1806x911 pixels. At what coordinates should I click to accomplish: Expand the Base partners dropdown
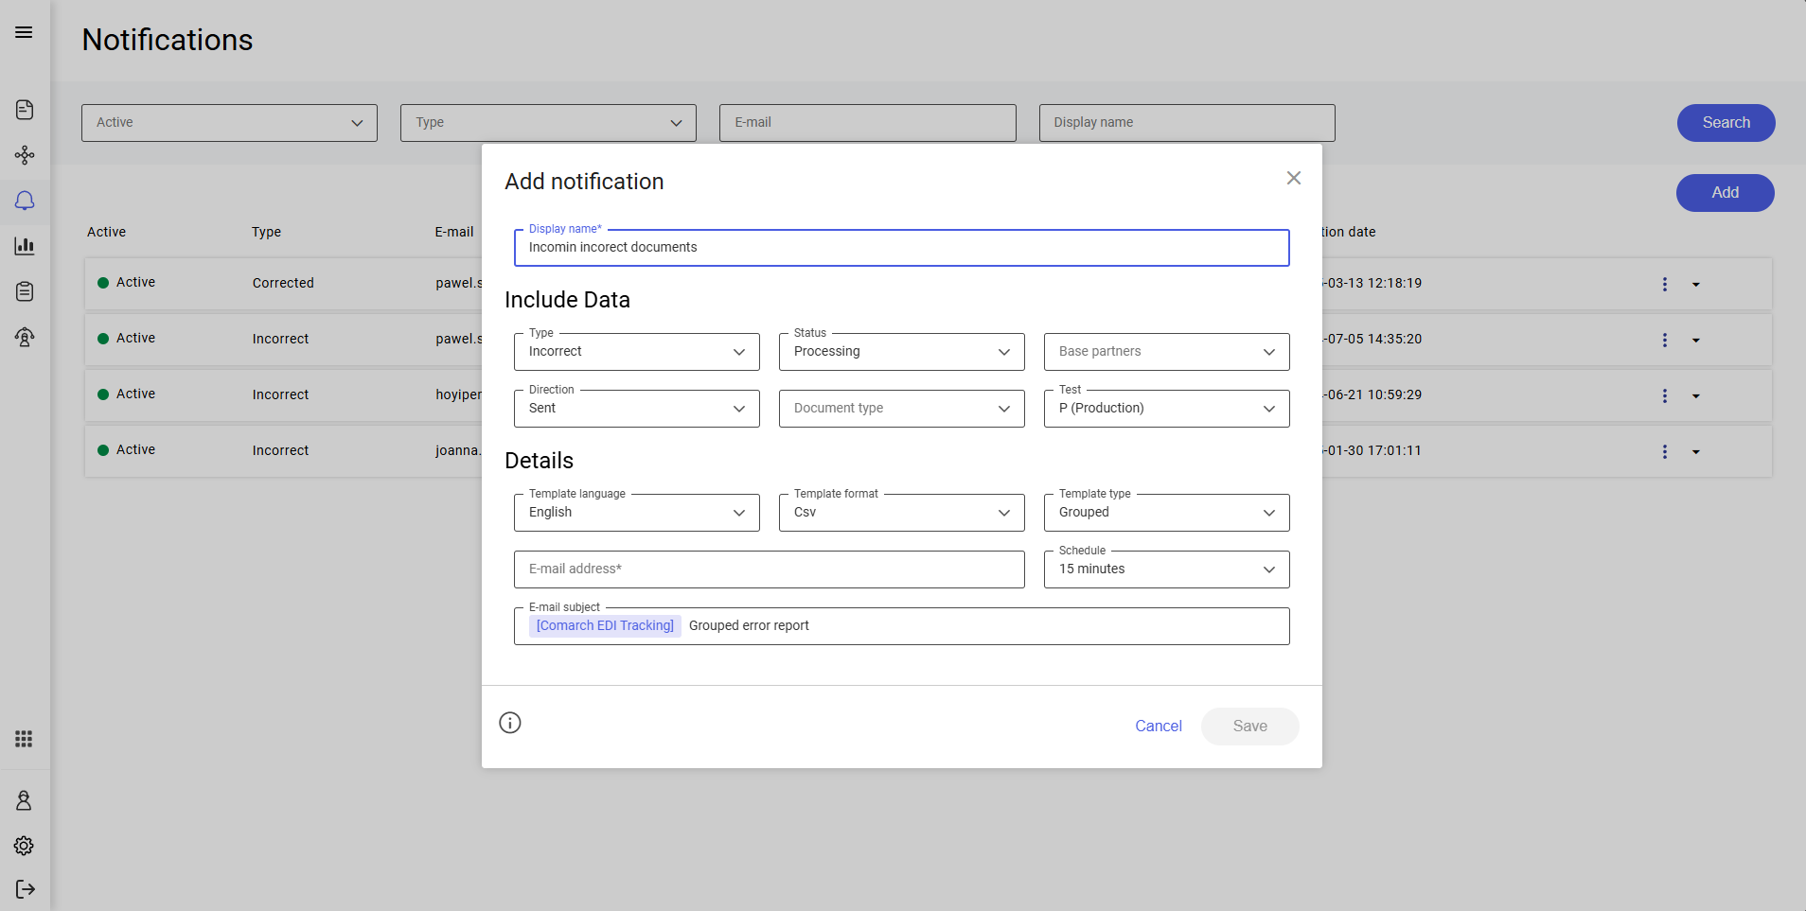click(1166, 352)
